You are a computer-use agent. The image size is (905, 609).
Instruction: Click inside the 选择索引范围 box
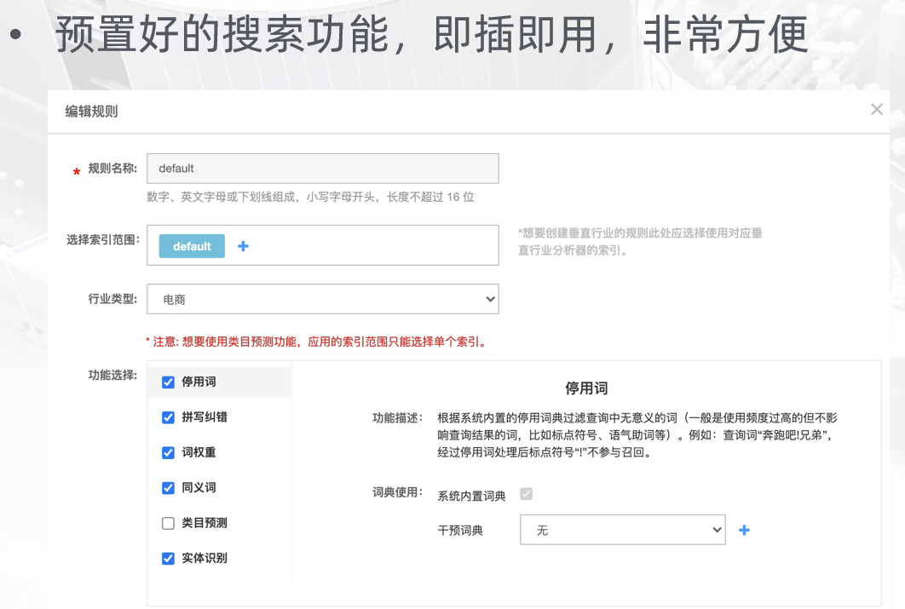(x=323, y=245)
